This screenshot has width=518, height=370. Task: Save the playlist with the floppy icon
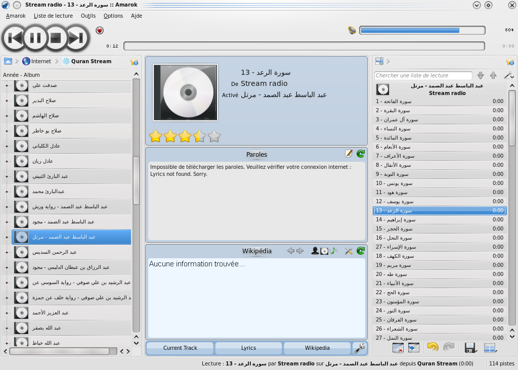coord(470,348)
